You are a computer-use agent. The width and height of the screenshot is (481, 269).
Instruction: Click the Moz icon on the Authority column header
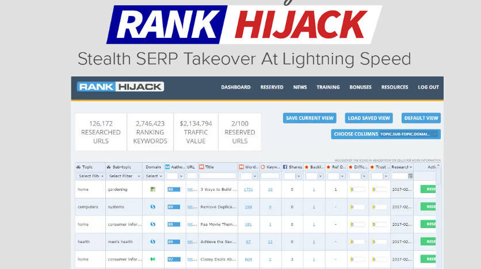pyautogui.click(x=167, y=167)
